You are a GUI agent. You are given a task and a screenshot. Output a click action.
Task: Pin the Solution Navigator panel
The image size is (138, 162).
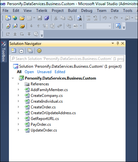(118, 43)
